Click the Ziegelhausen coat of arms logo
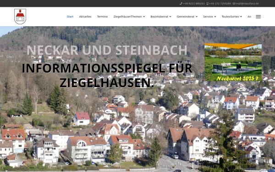This screenshot has height=172, width=275. (x=20, y=17)
